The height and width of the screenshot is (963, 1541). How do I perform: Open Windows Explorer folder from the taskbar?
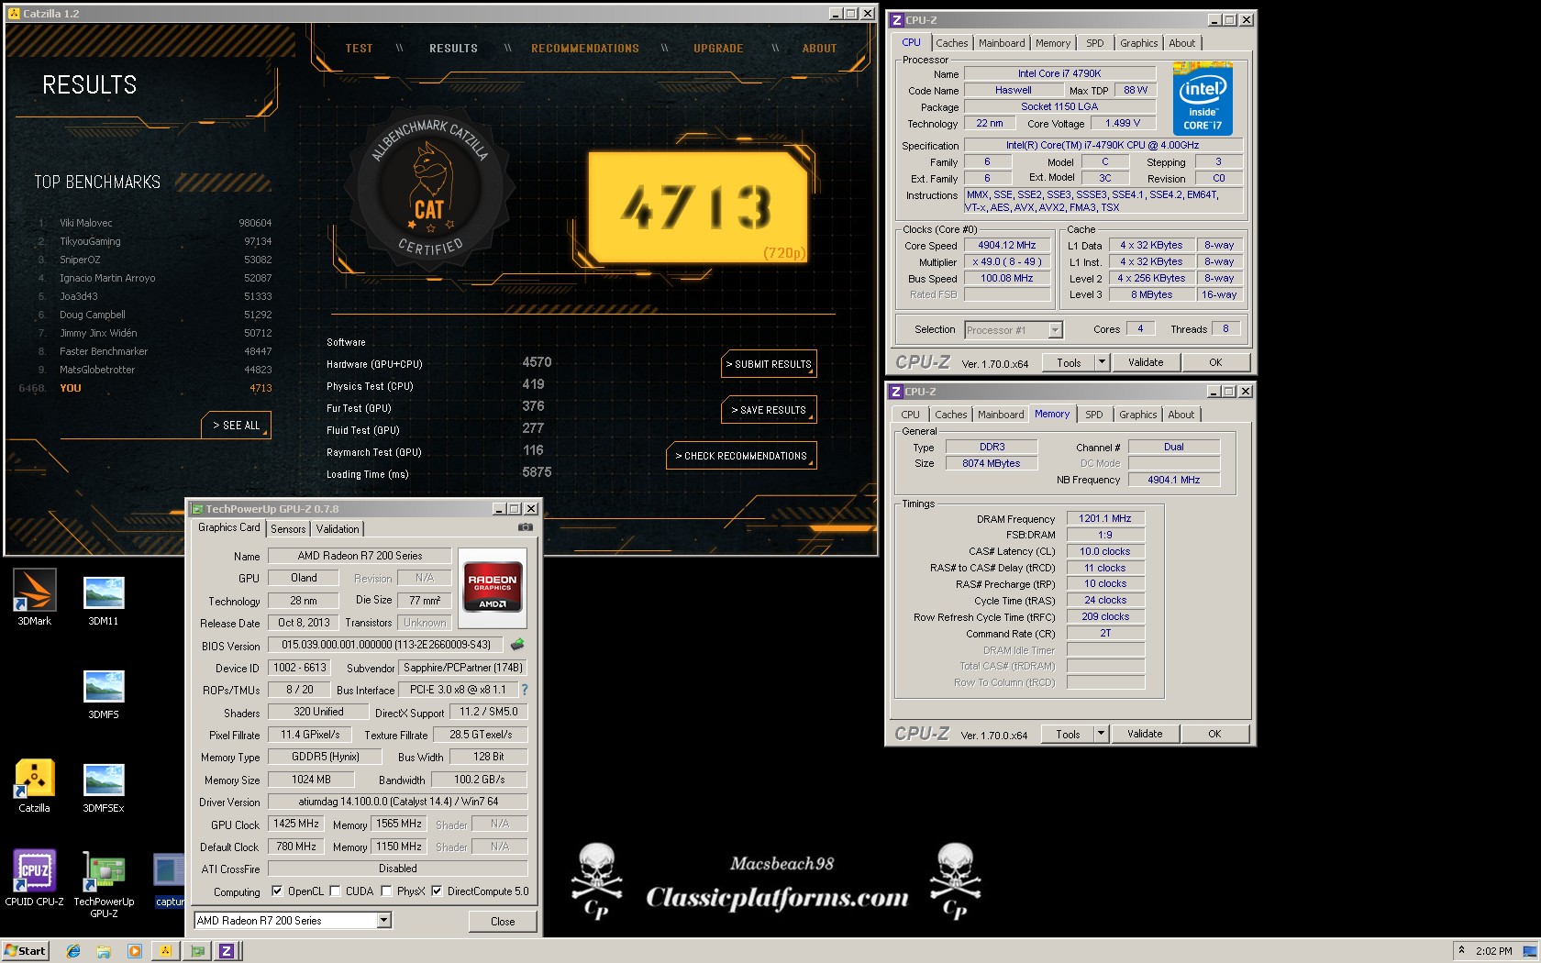(x=104, y=951)
